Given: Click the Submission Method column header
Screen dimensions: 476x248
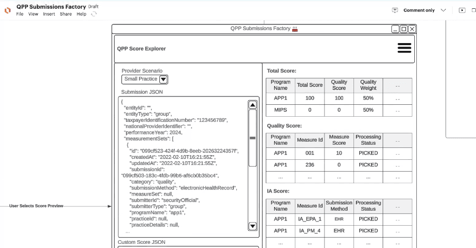Looking at the screenshot, I should [x=339, y=206].
